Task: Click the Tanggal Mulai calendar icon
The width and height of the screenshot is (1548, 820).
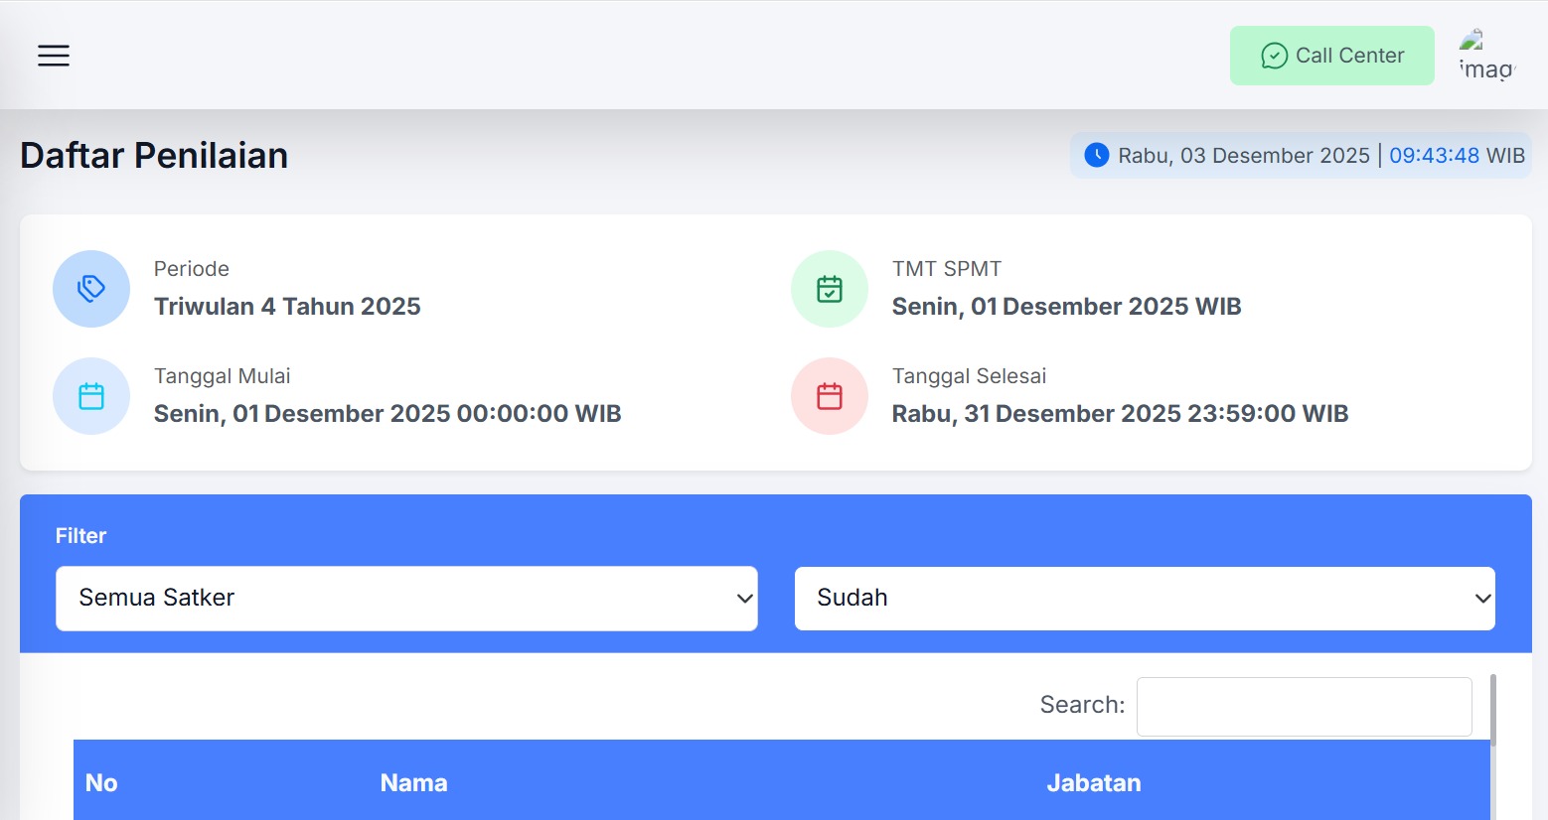Action: click(x=91, y=396)
